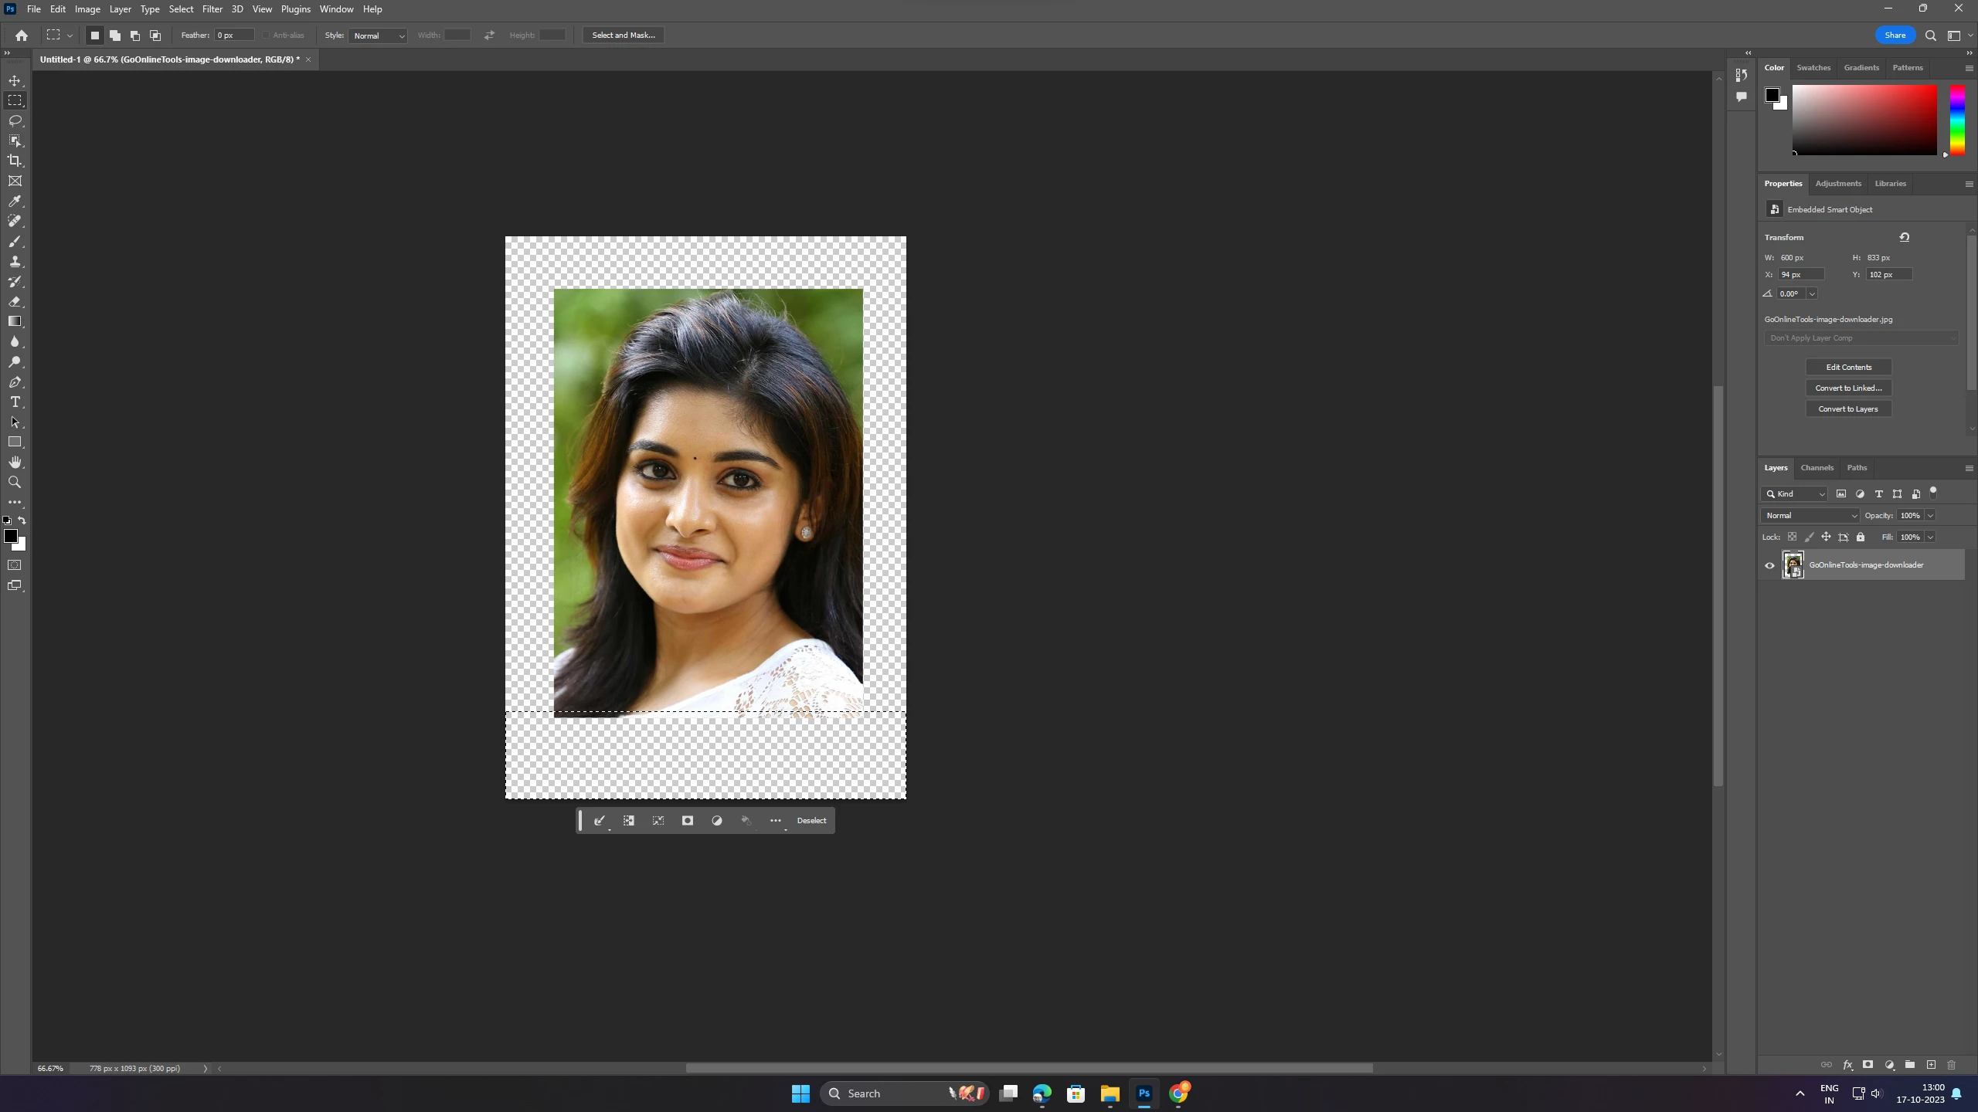Select the Zoom tool
Viewport: 1978px width, 1112px height.
point(15,483)
